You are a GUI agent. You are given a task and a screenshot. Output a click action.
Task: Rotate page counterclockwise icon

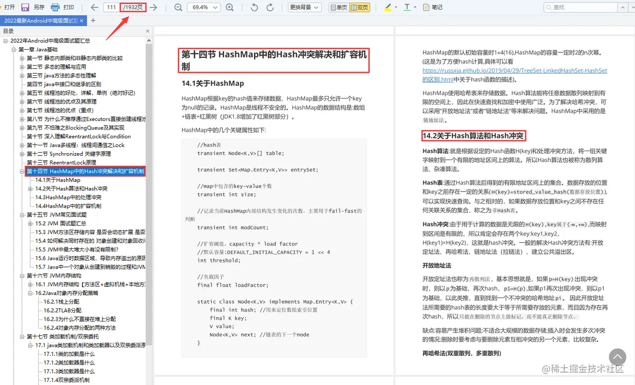(255, 7)
